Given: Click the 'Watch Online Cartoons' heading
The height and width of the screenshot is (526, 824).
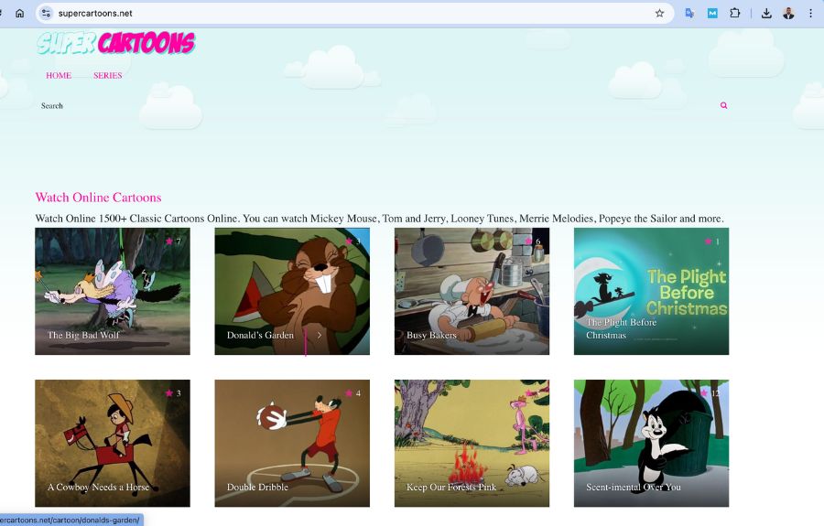Looking at the screenshot, I should click(x=98, y=198).
